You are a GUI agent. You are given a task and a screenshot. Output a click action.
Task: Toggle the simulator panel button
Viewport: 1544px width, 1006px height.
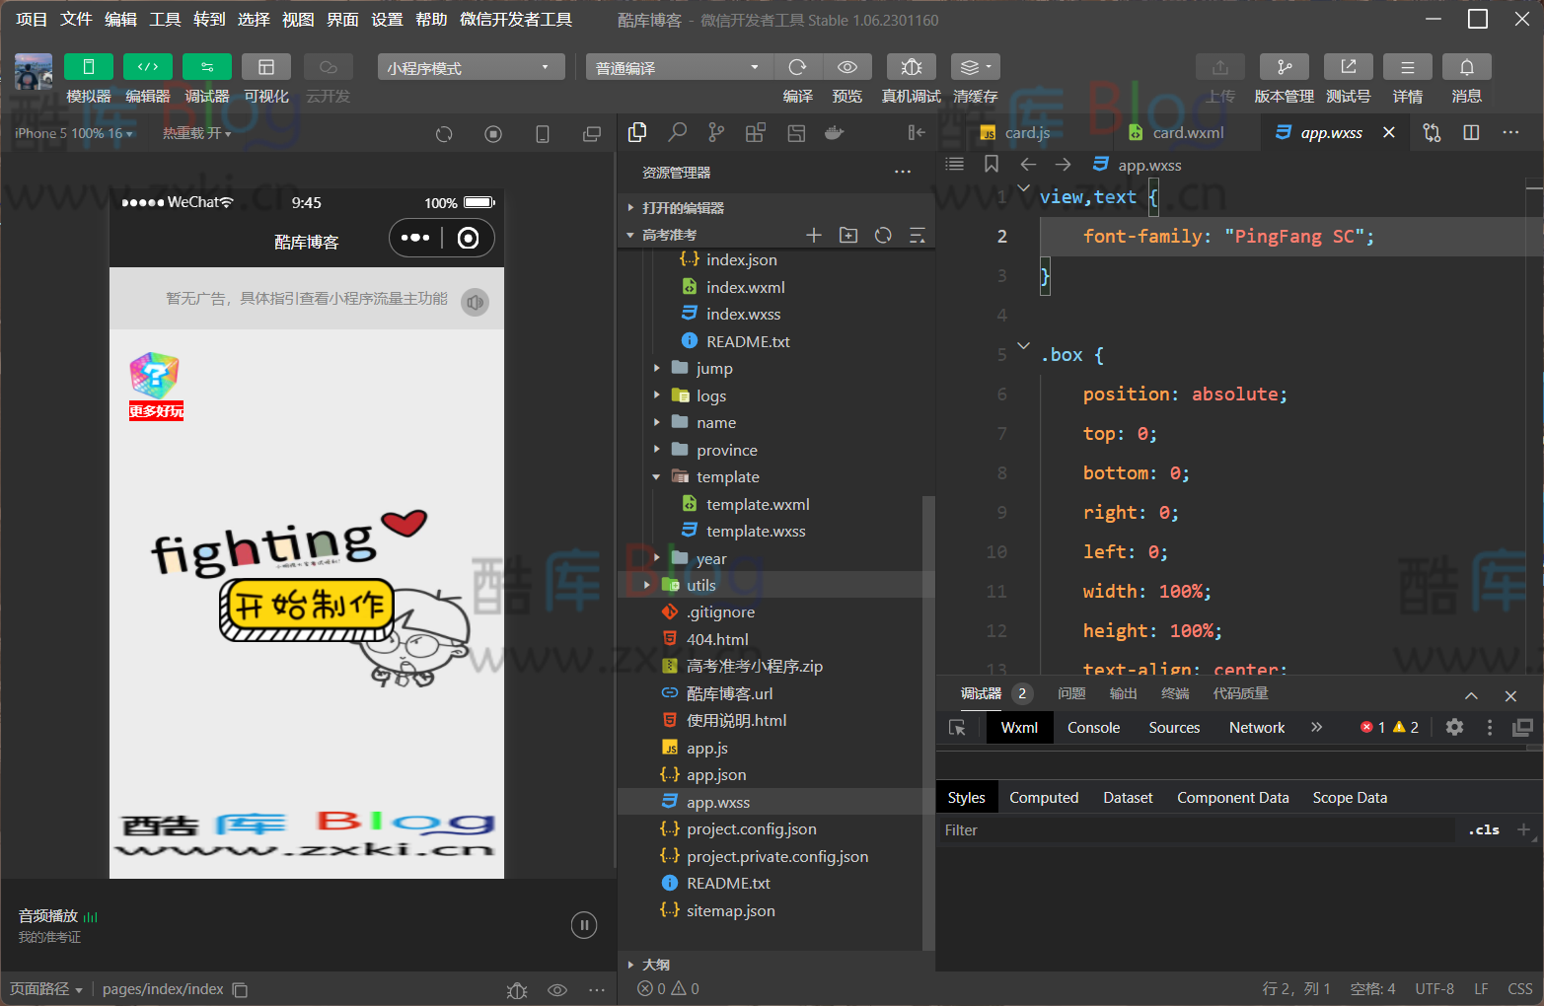88,67
